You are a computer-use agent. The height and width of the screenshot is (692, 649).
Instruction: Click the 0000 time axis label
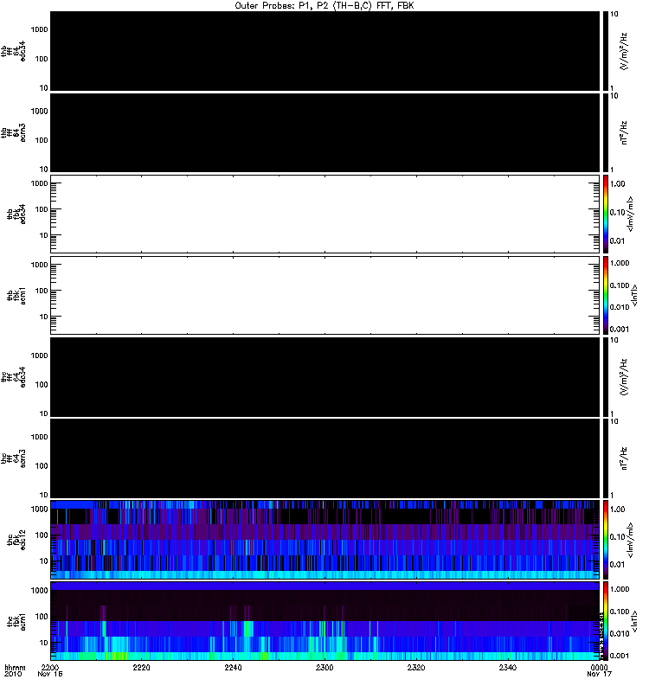(599, 667)
